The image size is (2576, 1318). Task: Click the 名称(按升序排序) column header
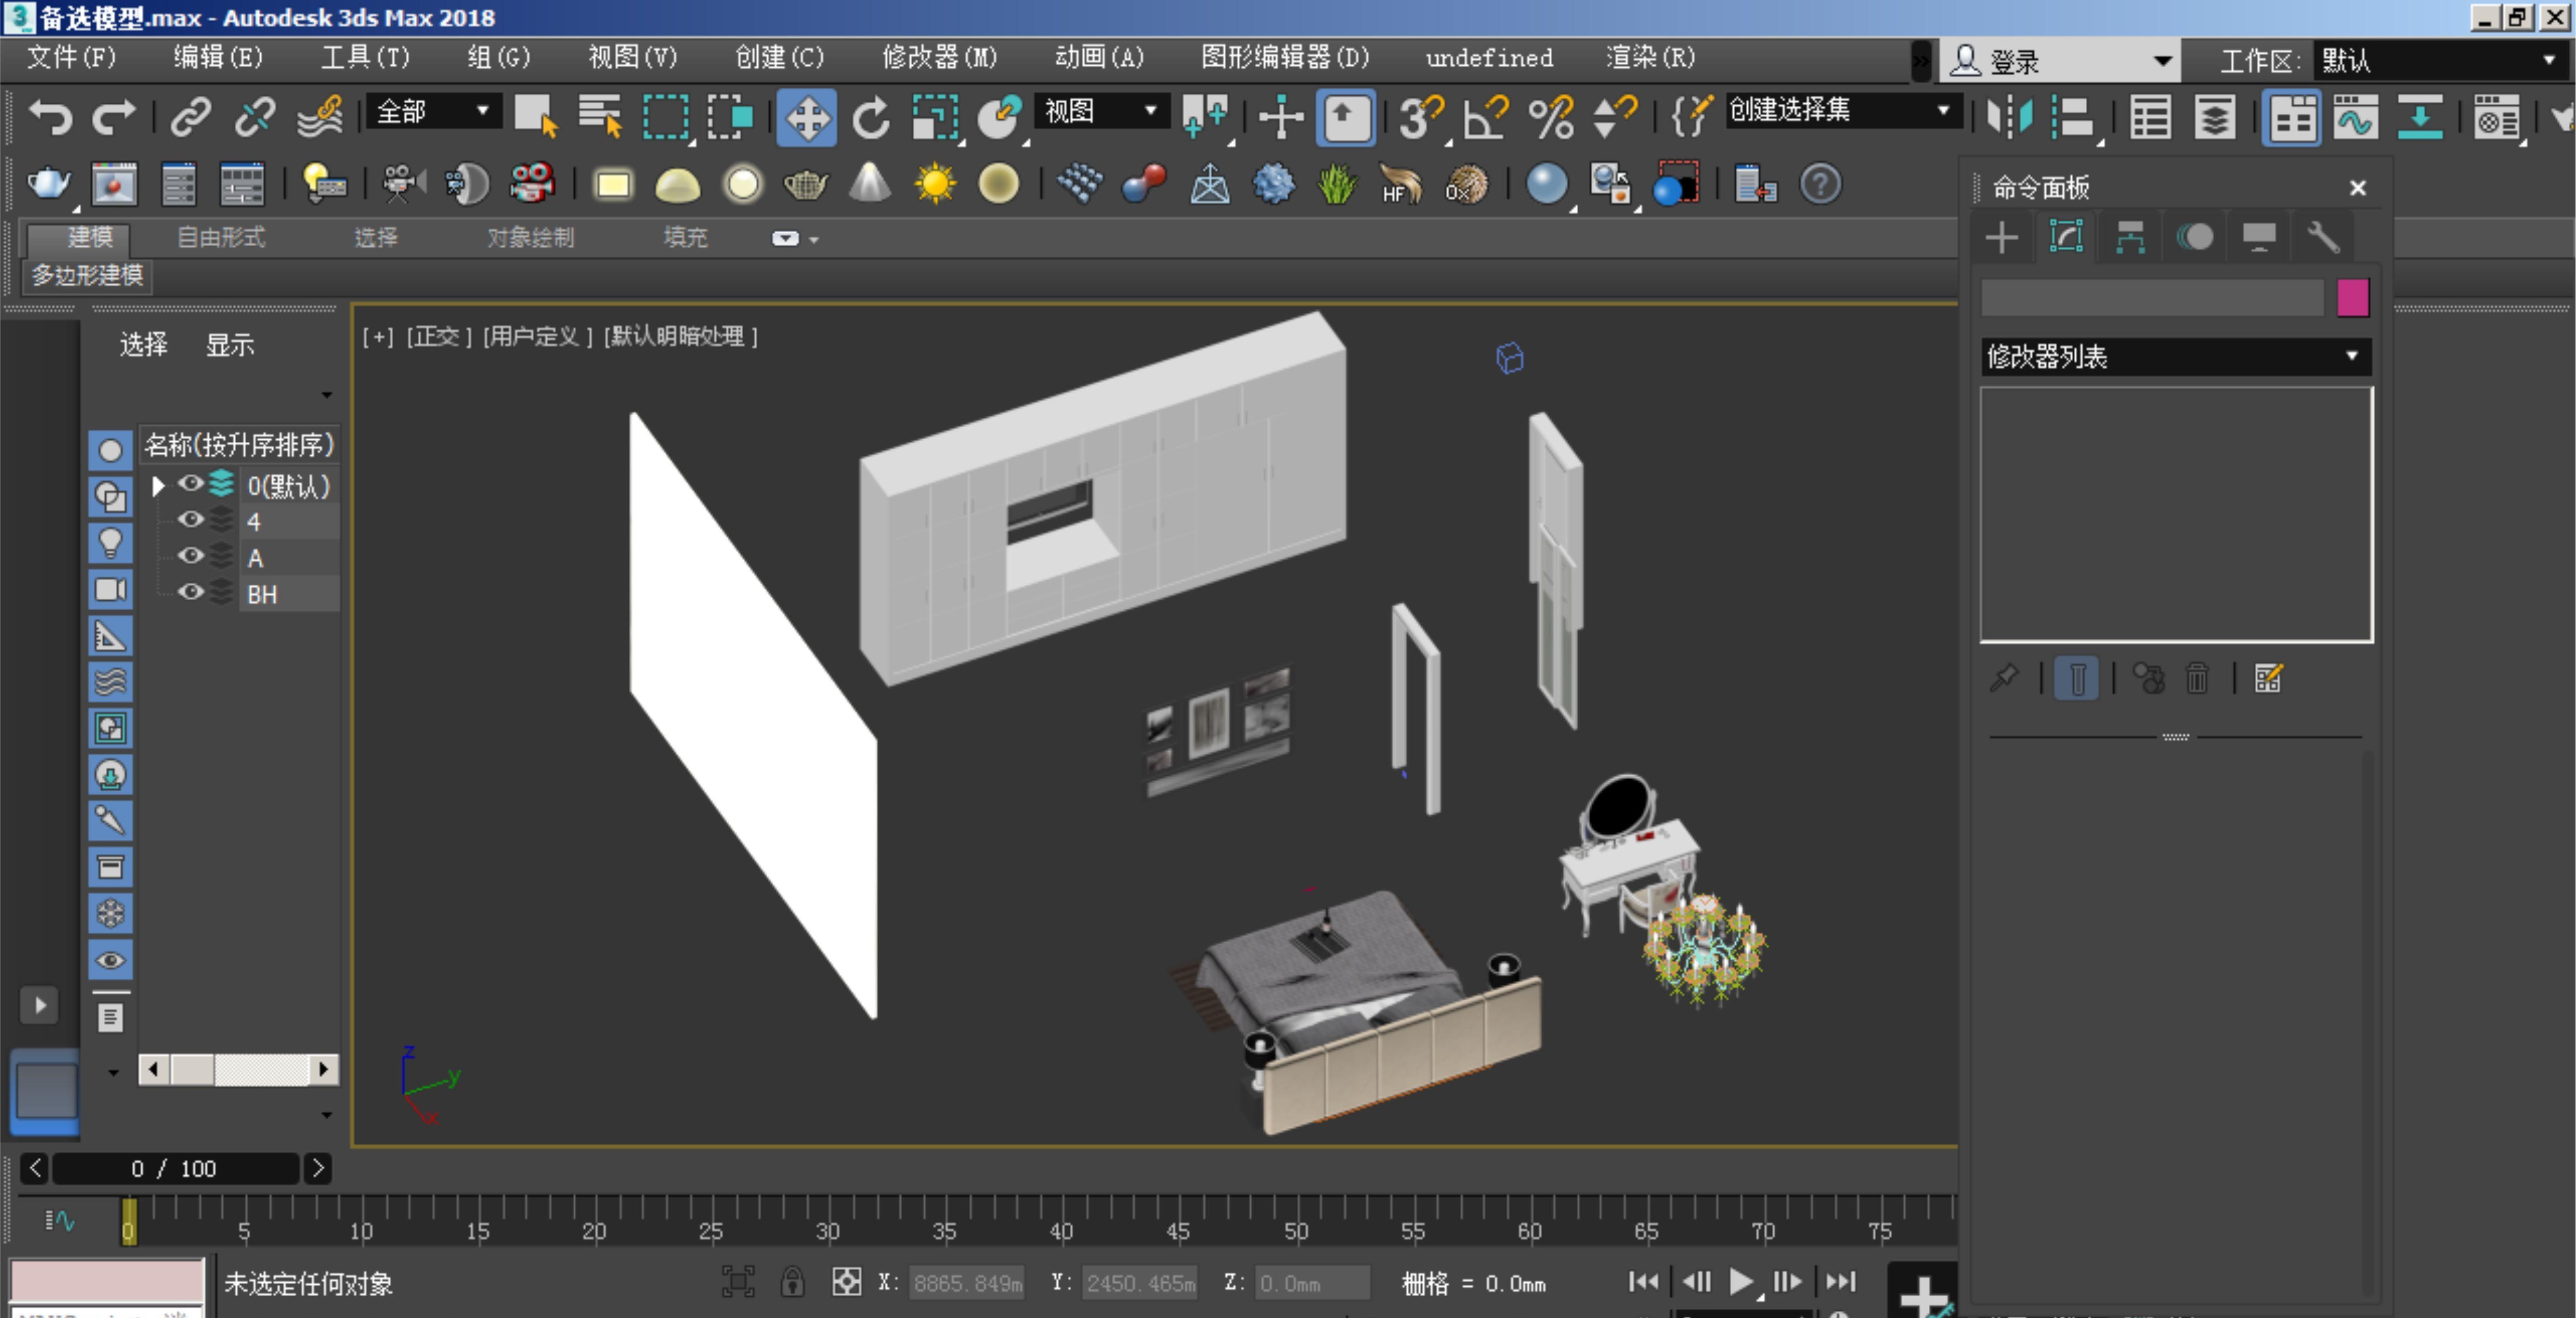point(239,445)
